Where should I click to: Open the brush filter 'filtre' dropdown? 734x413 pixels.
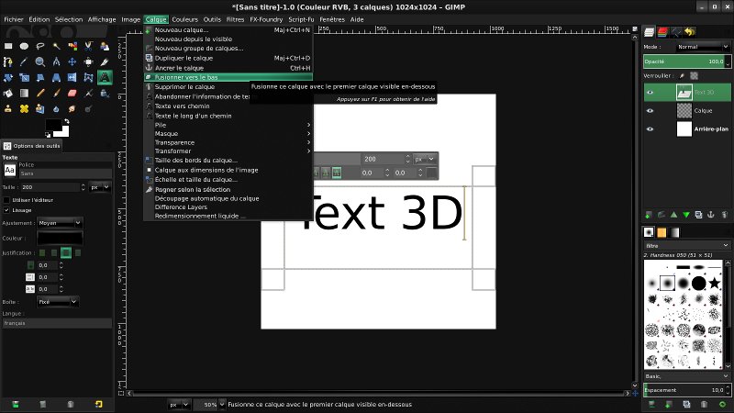pos(686,245)
